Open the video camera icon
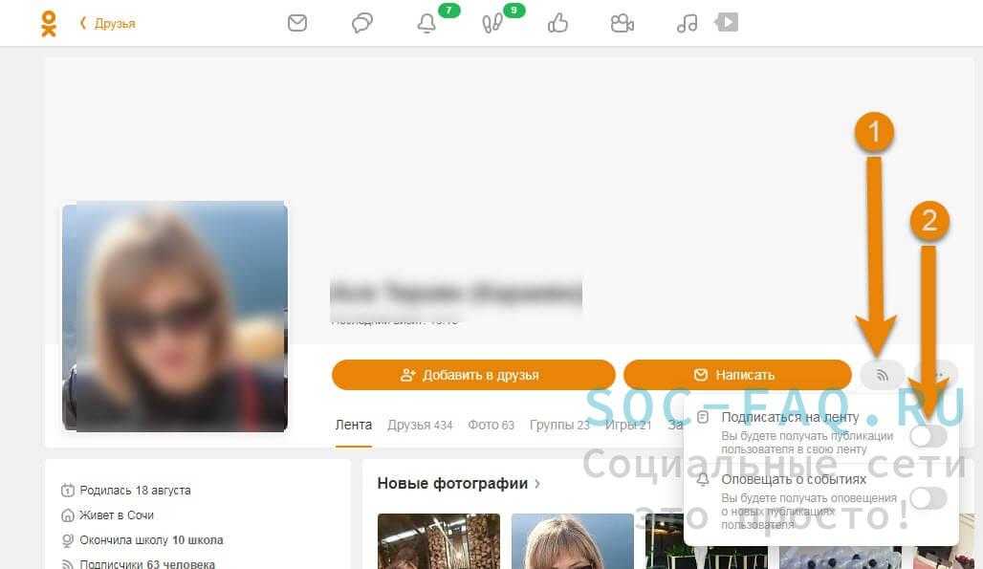Screen dimensions: 983x569 (623, 23)
